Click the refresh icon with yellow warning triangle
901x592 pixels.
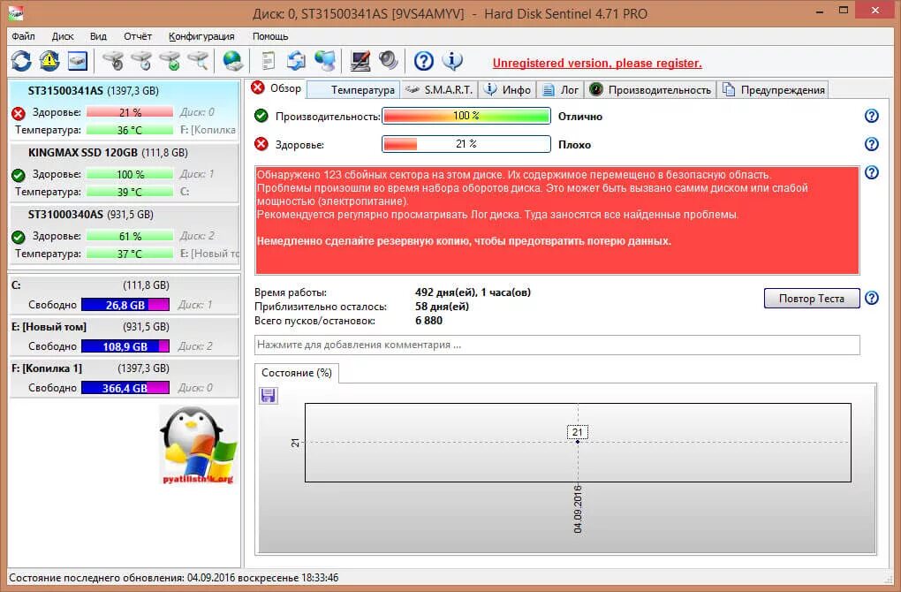49,61
